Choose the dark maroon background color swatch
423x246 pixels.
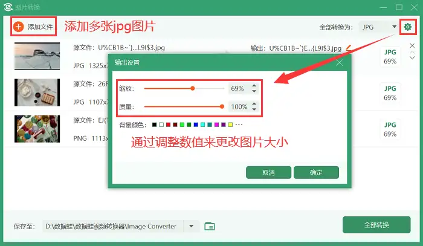click(175, 125)
